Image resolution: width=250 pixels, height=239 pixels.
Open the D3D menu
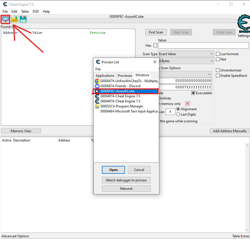[36, 12]
